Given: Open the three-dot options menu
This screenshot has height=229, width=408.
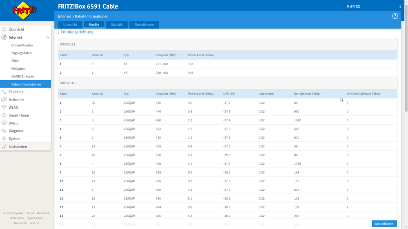Looking at the screenshot, I should 400,7.
